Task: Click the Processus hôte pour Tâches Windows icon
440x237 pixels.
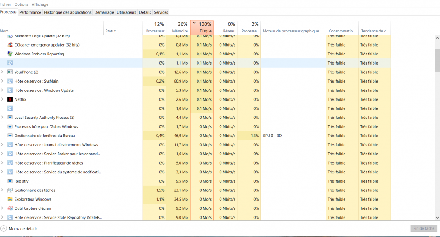Action: pos(10,126)
